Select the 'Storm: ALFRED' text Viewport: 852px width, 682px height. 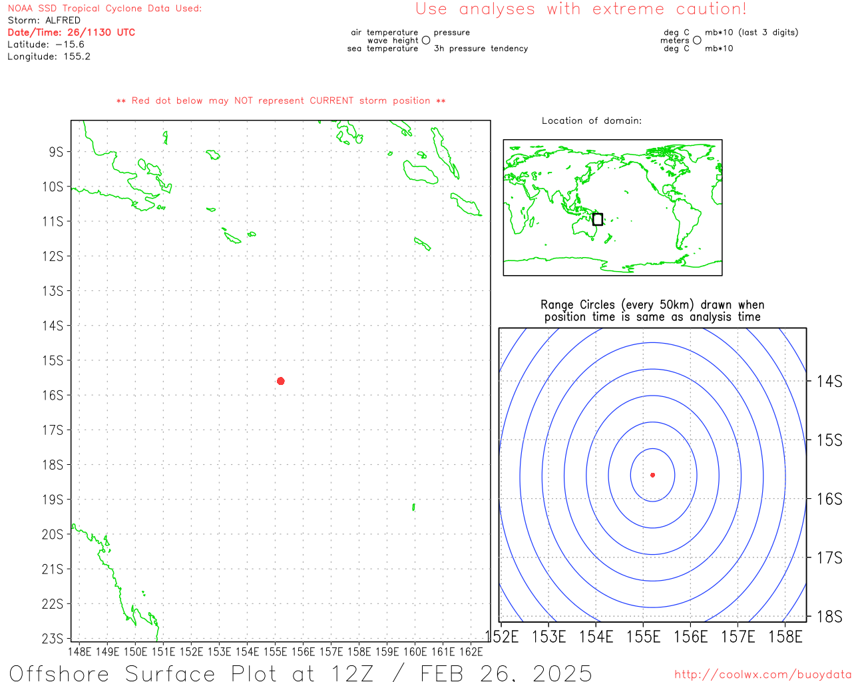(44, 21)
